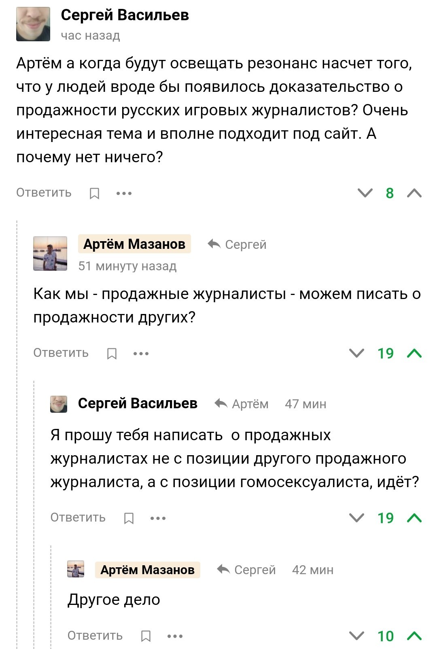Click Артём Мазанов's avatar on 51-minute comment
Screen dimensions: 437x649
point(50,253)
